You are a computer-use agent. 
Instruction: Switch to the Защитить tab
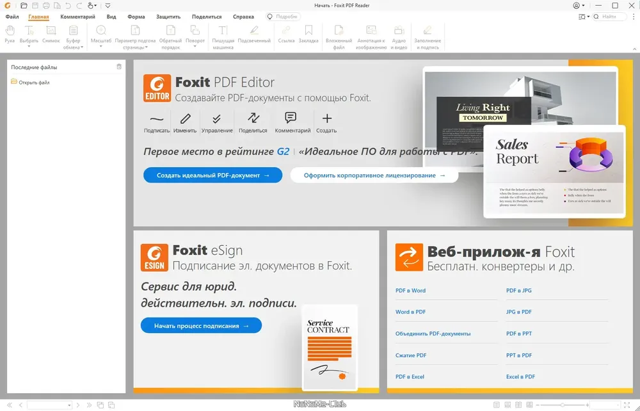[x=168, y=17]
